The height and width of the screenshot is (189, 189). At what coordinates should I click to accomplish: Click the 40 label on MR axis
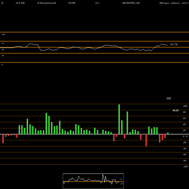pos(184,124)
